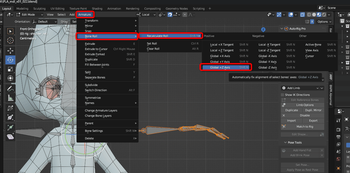Click the Limb Options button

tap(302, 105)
